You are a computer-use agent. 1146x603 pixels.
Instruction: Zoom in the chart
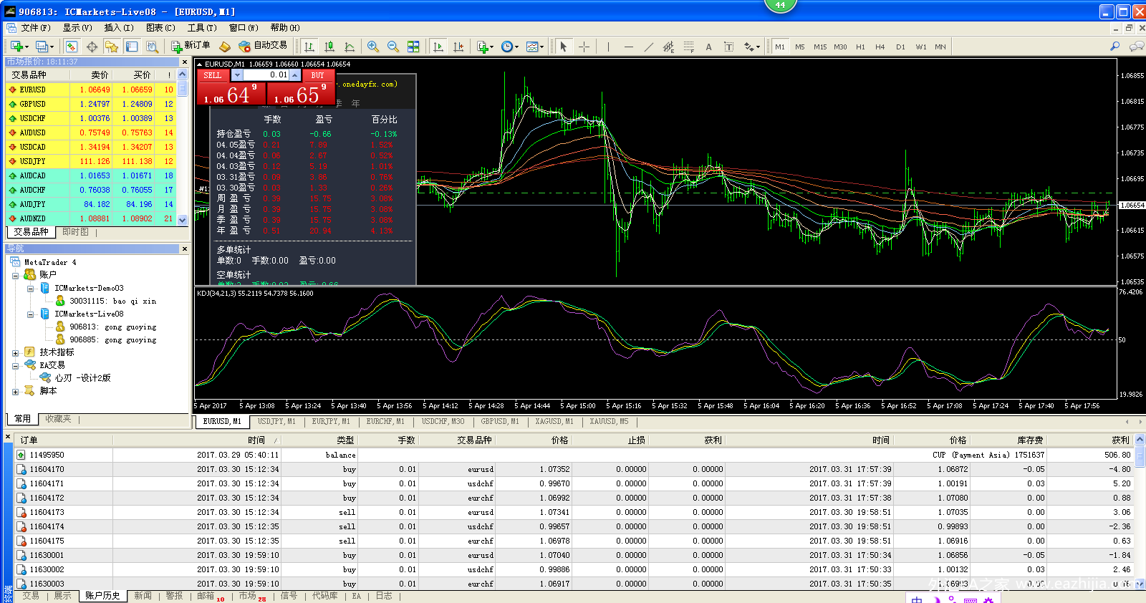[373, 47]
